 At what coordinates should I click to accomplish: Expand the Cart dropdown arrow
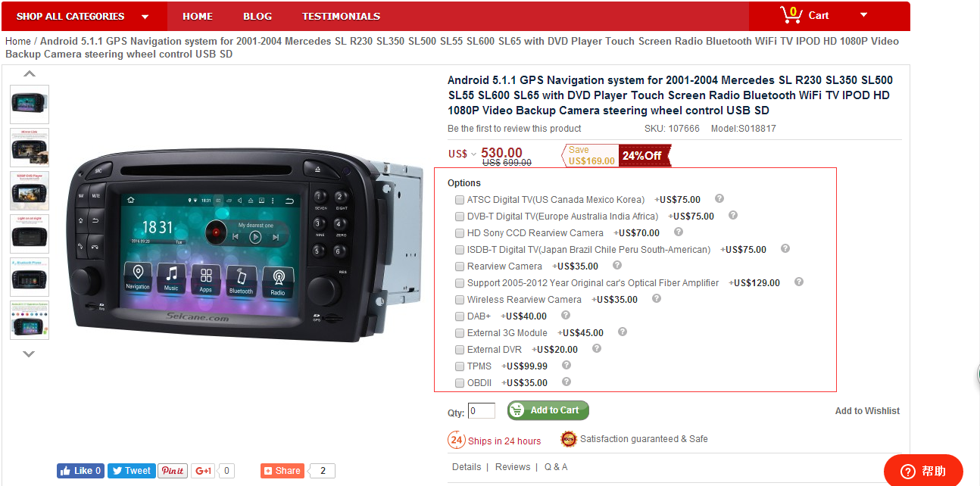tap(864, 15)
